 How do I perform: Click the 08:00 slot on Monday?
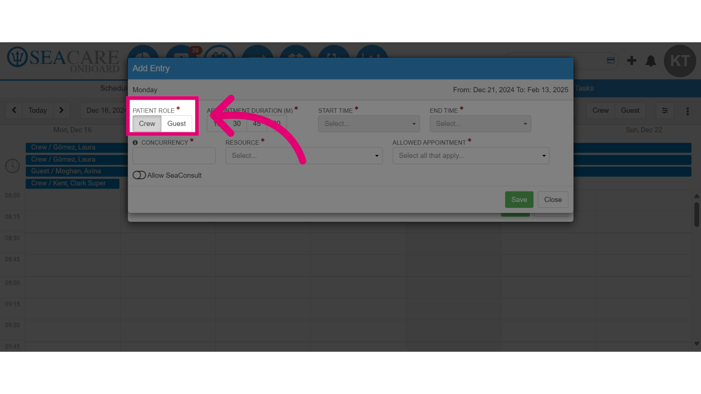73,200
